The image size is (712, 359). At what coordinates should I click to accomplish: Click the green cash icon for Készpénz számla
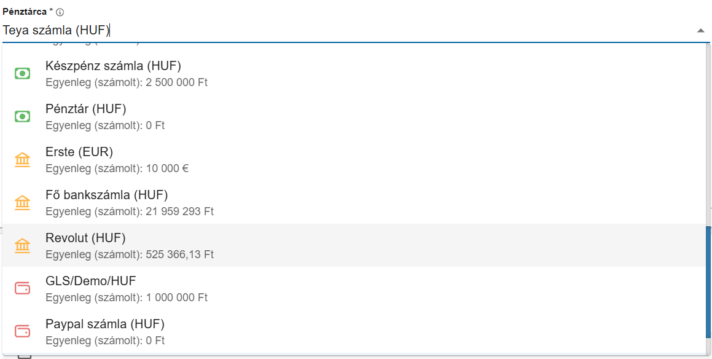point(23,73)
